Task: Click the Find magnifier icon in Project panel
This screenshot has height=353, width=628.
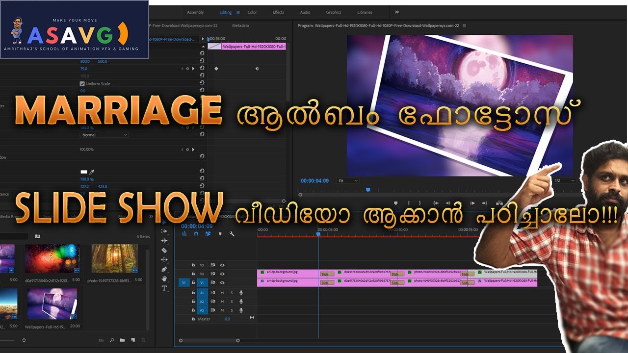Action: pyautogui.click(x=112, y=340)
